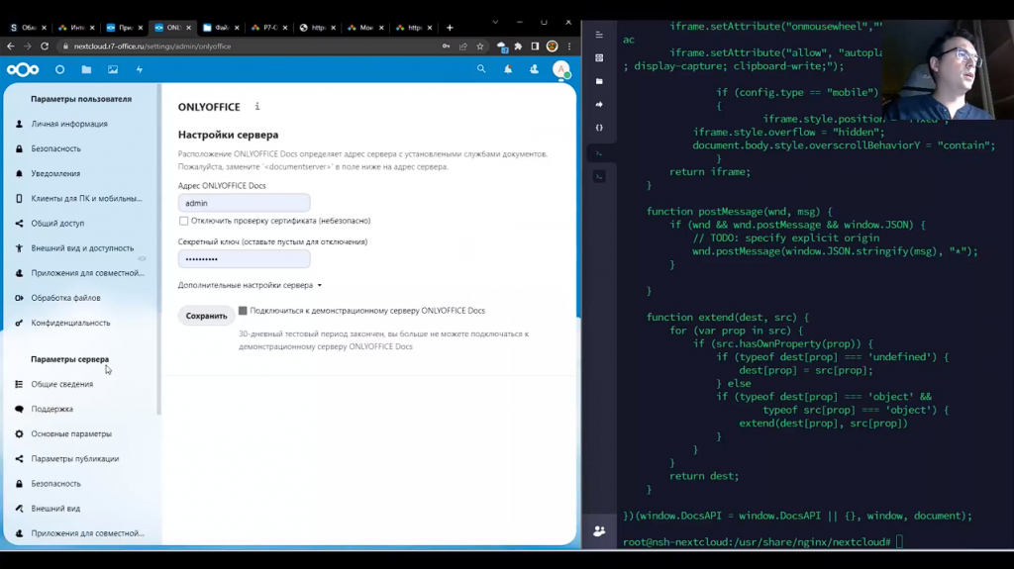Open 'Конфиденциальность' settings
This screenshot has width=1014, height=569.
70,323
